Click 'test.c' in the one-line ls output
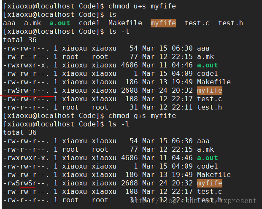The width and height of the screenshot is (262, 209). coord(197,23)
